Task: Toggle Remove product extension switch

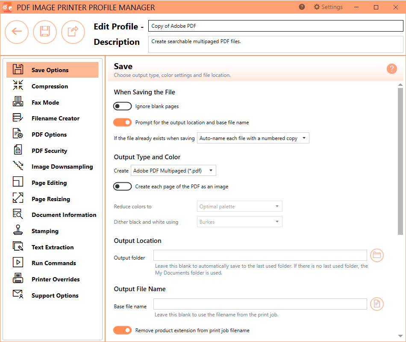Action: (123, 330)
